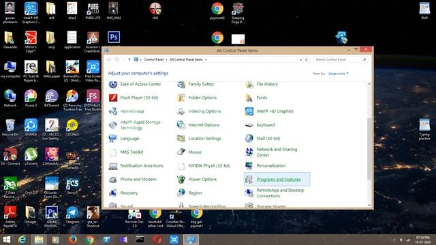The width and height of the screenshot is (436, 245).
Task: Expand chevron after Control Panel breadcrumb
Action: pos(166,60)
